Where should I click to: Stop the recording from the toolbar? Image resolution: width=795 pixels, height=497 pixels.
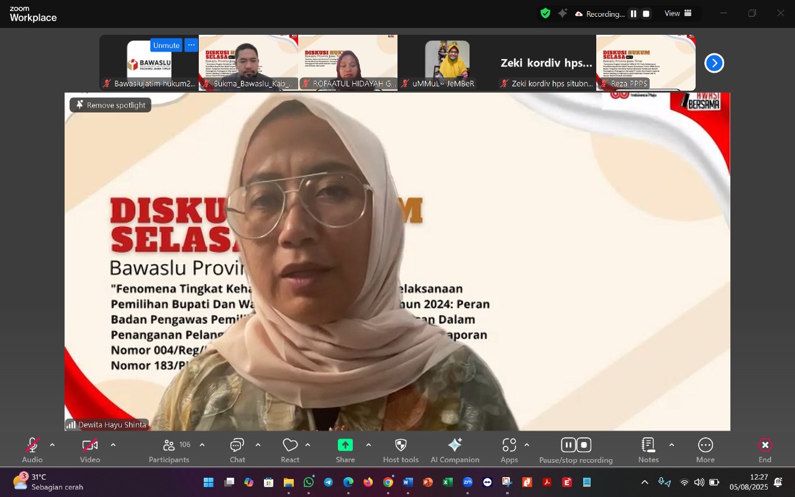coord(583,444)
